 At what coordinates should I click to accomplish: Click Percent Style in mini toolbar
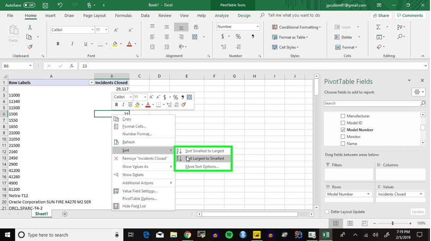(x=176, y=98)
